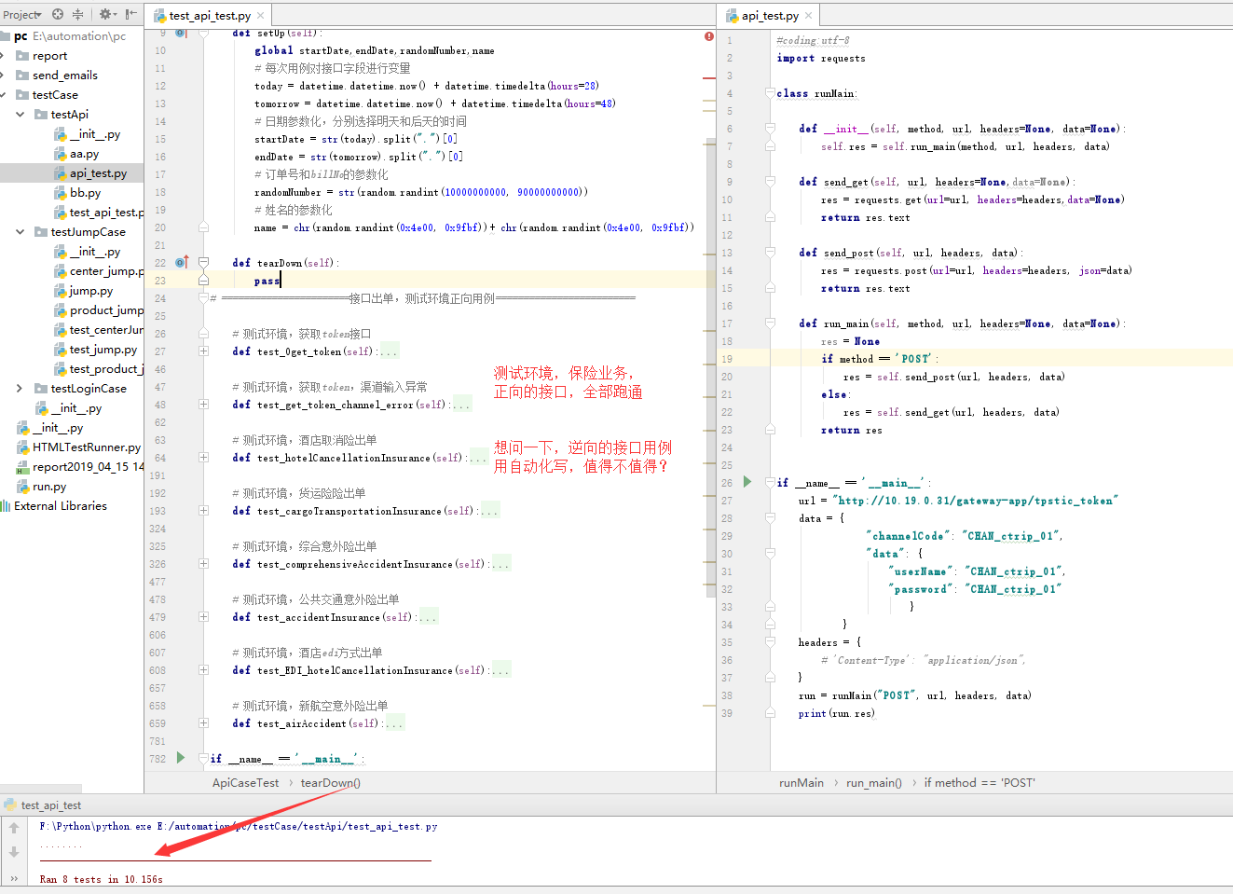Click the down arrow in Run panel
Screen dimensions: 1233x894
[14, 851]
